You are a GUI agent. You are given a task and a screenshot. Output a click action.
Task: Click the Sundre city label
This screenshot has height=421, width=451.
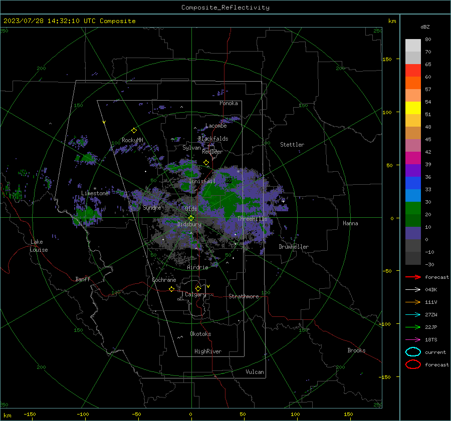point(152,207)
